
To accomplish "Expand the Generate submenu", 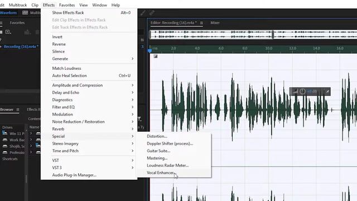I will coord(89,59).
